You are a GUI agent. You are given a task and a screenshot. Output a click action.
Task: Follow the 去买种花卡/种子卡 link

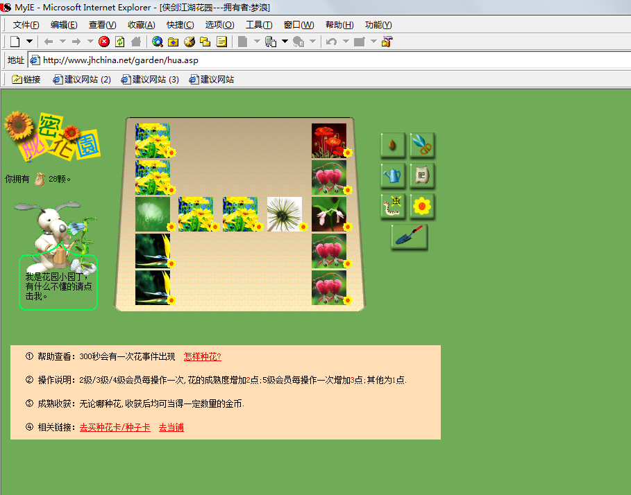[115, 428]
